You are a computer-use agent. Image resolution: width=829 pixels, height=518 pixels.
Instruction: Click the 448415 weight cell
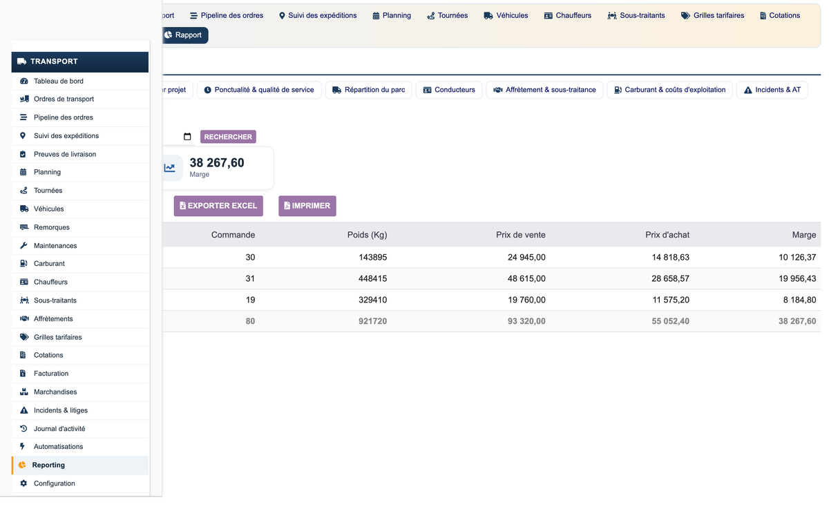(372, 278)
